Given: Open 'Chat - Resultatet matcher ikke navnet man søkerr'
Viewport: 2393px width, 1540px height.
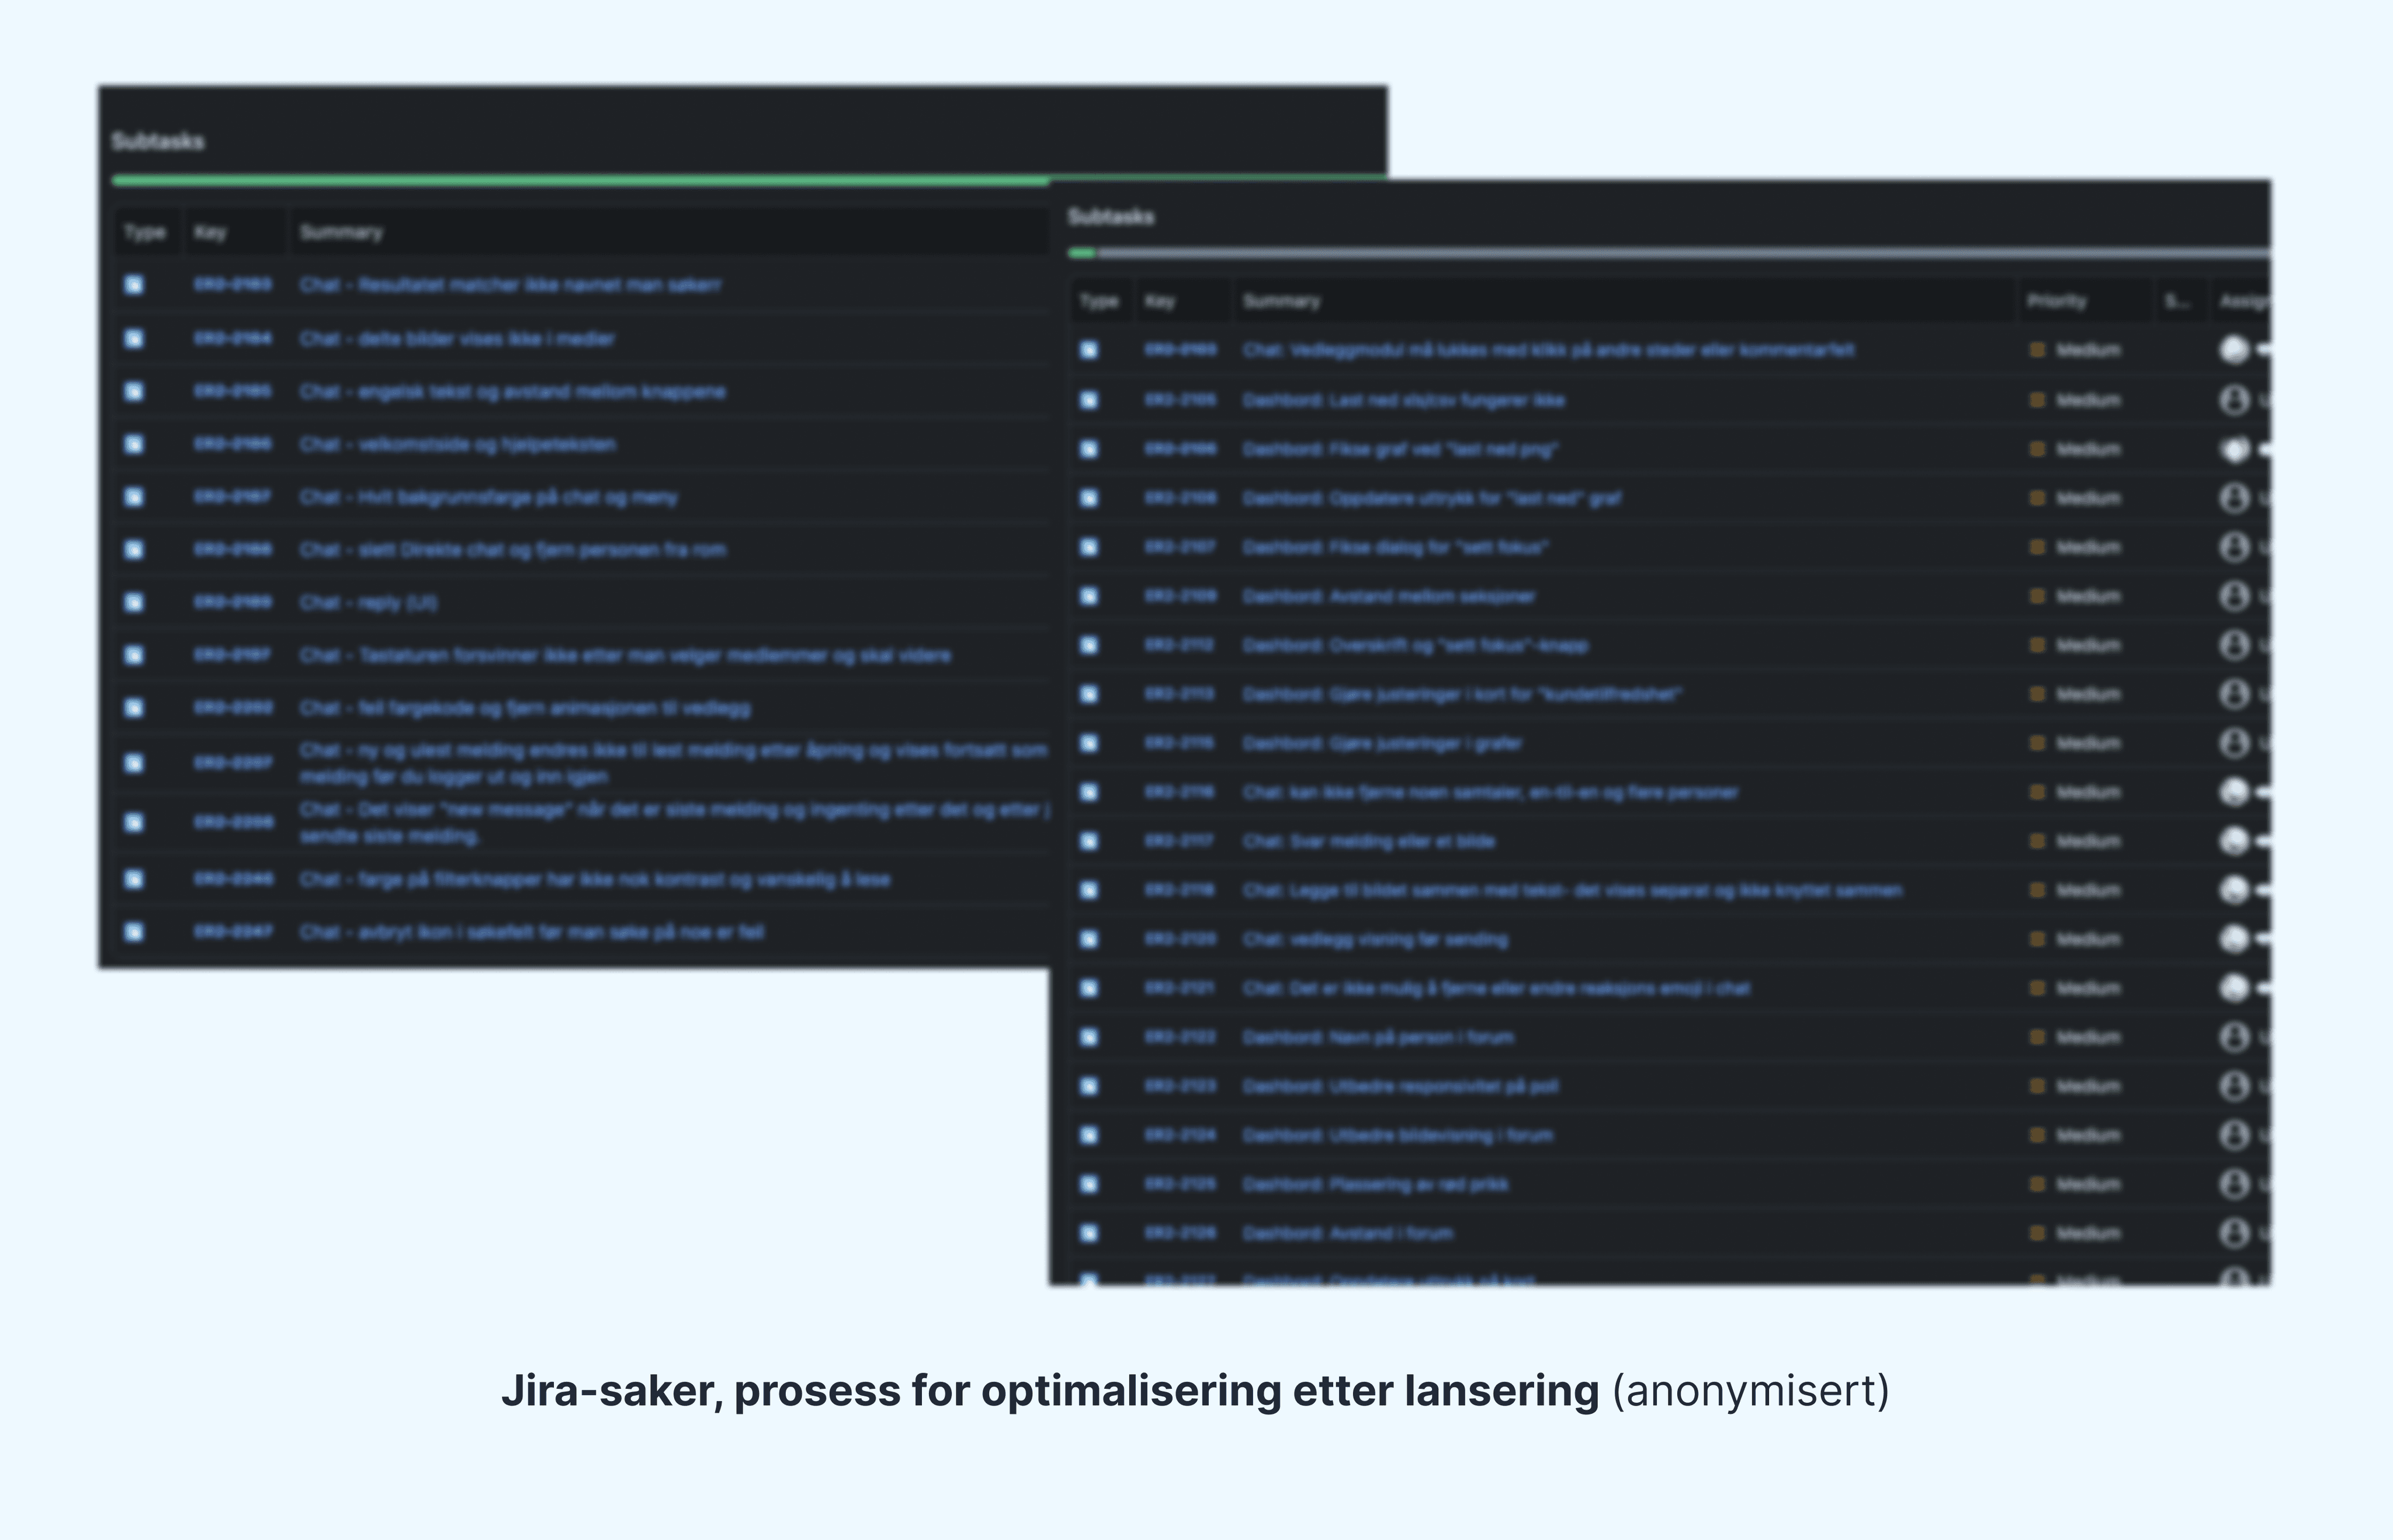Looking at the screenshot, I should tap(509, 285).
